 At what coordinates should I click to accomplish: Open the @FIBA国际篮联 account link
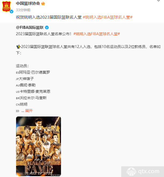pyautogui.click(x=30, y=27)
